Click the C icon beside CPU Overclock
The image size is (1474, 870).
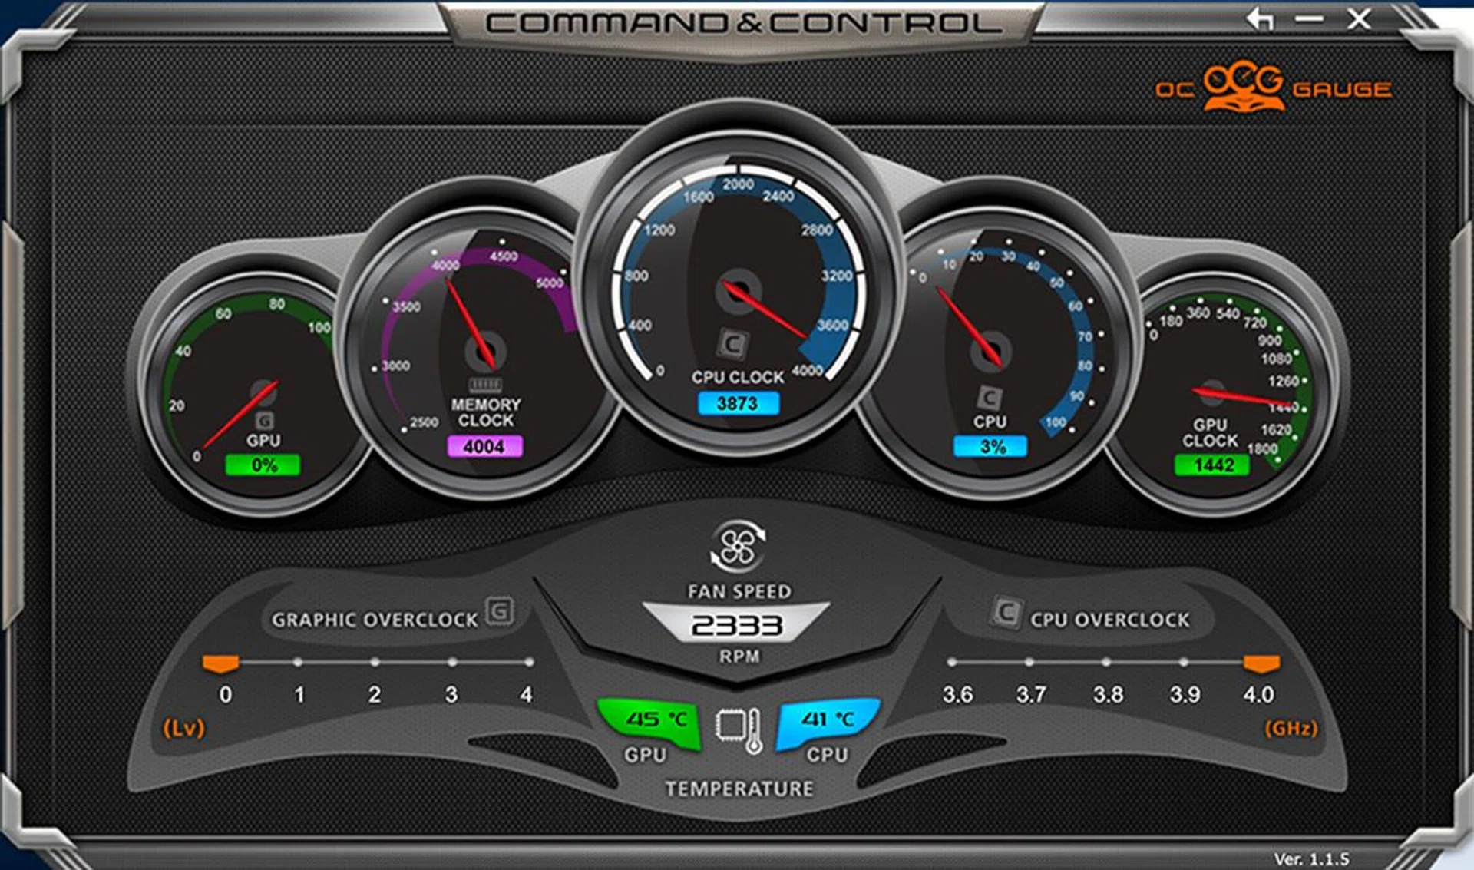coord(1006,613)
